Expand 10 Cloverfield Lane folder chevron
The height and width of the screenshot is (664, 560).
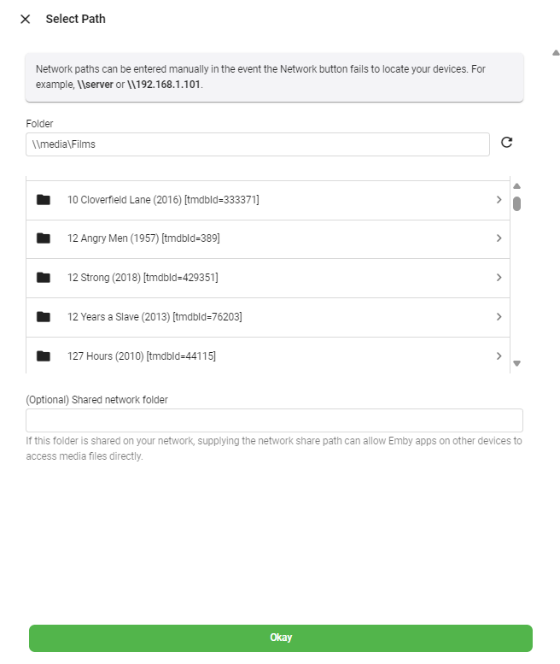[499, 200]
